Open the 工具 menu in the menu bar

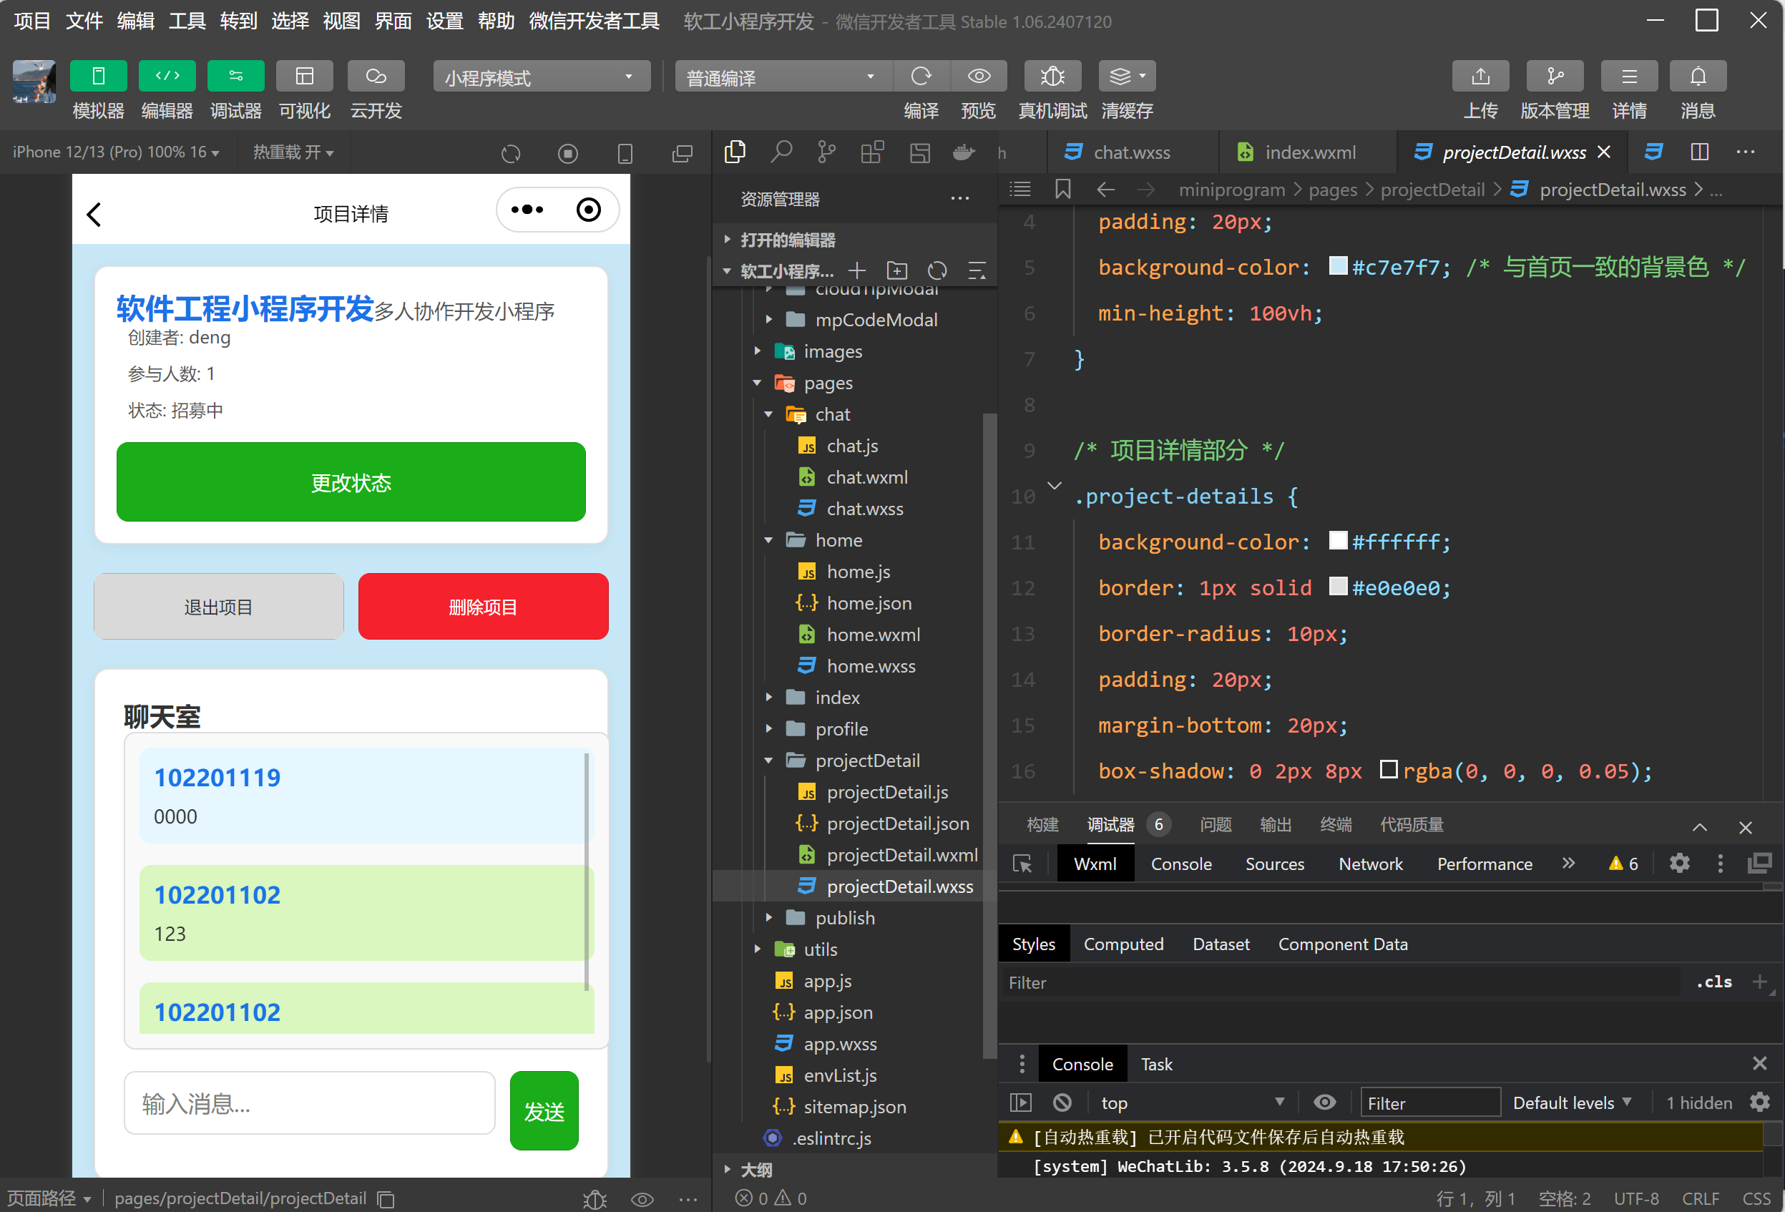pos(187,21)
